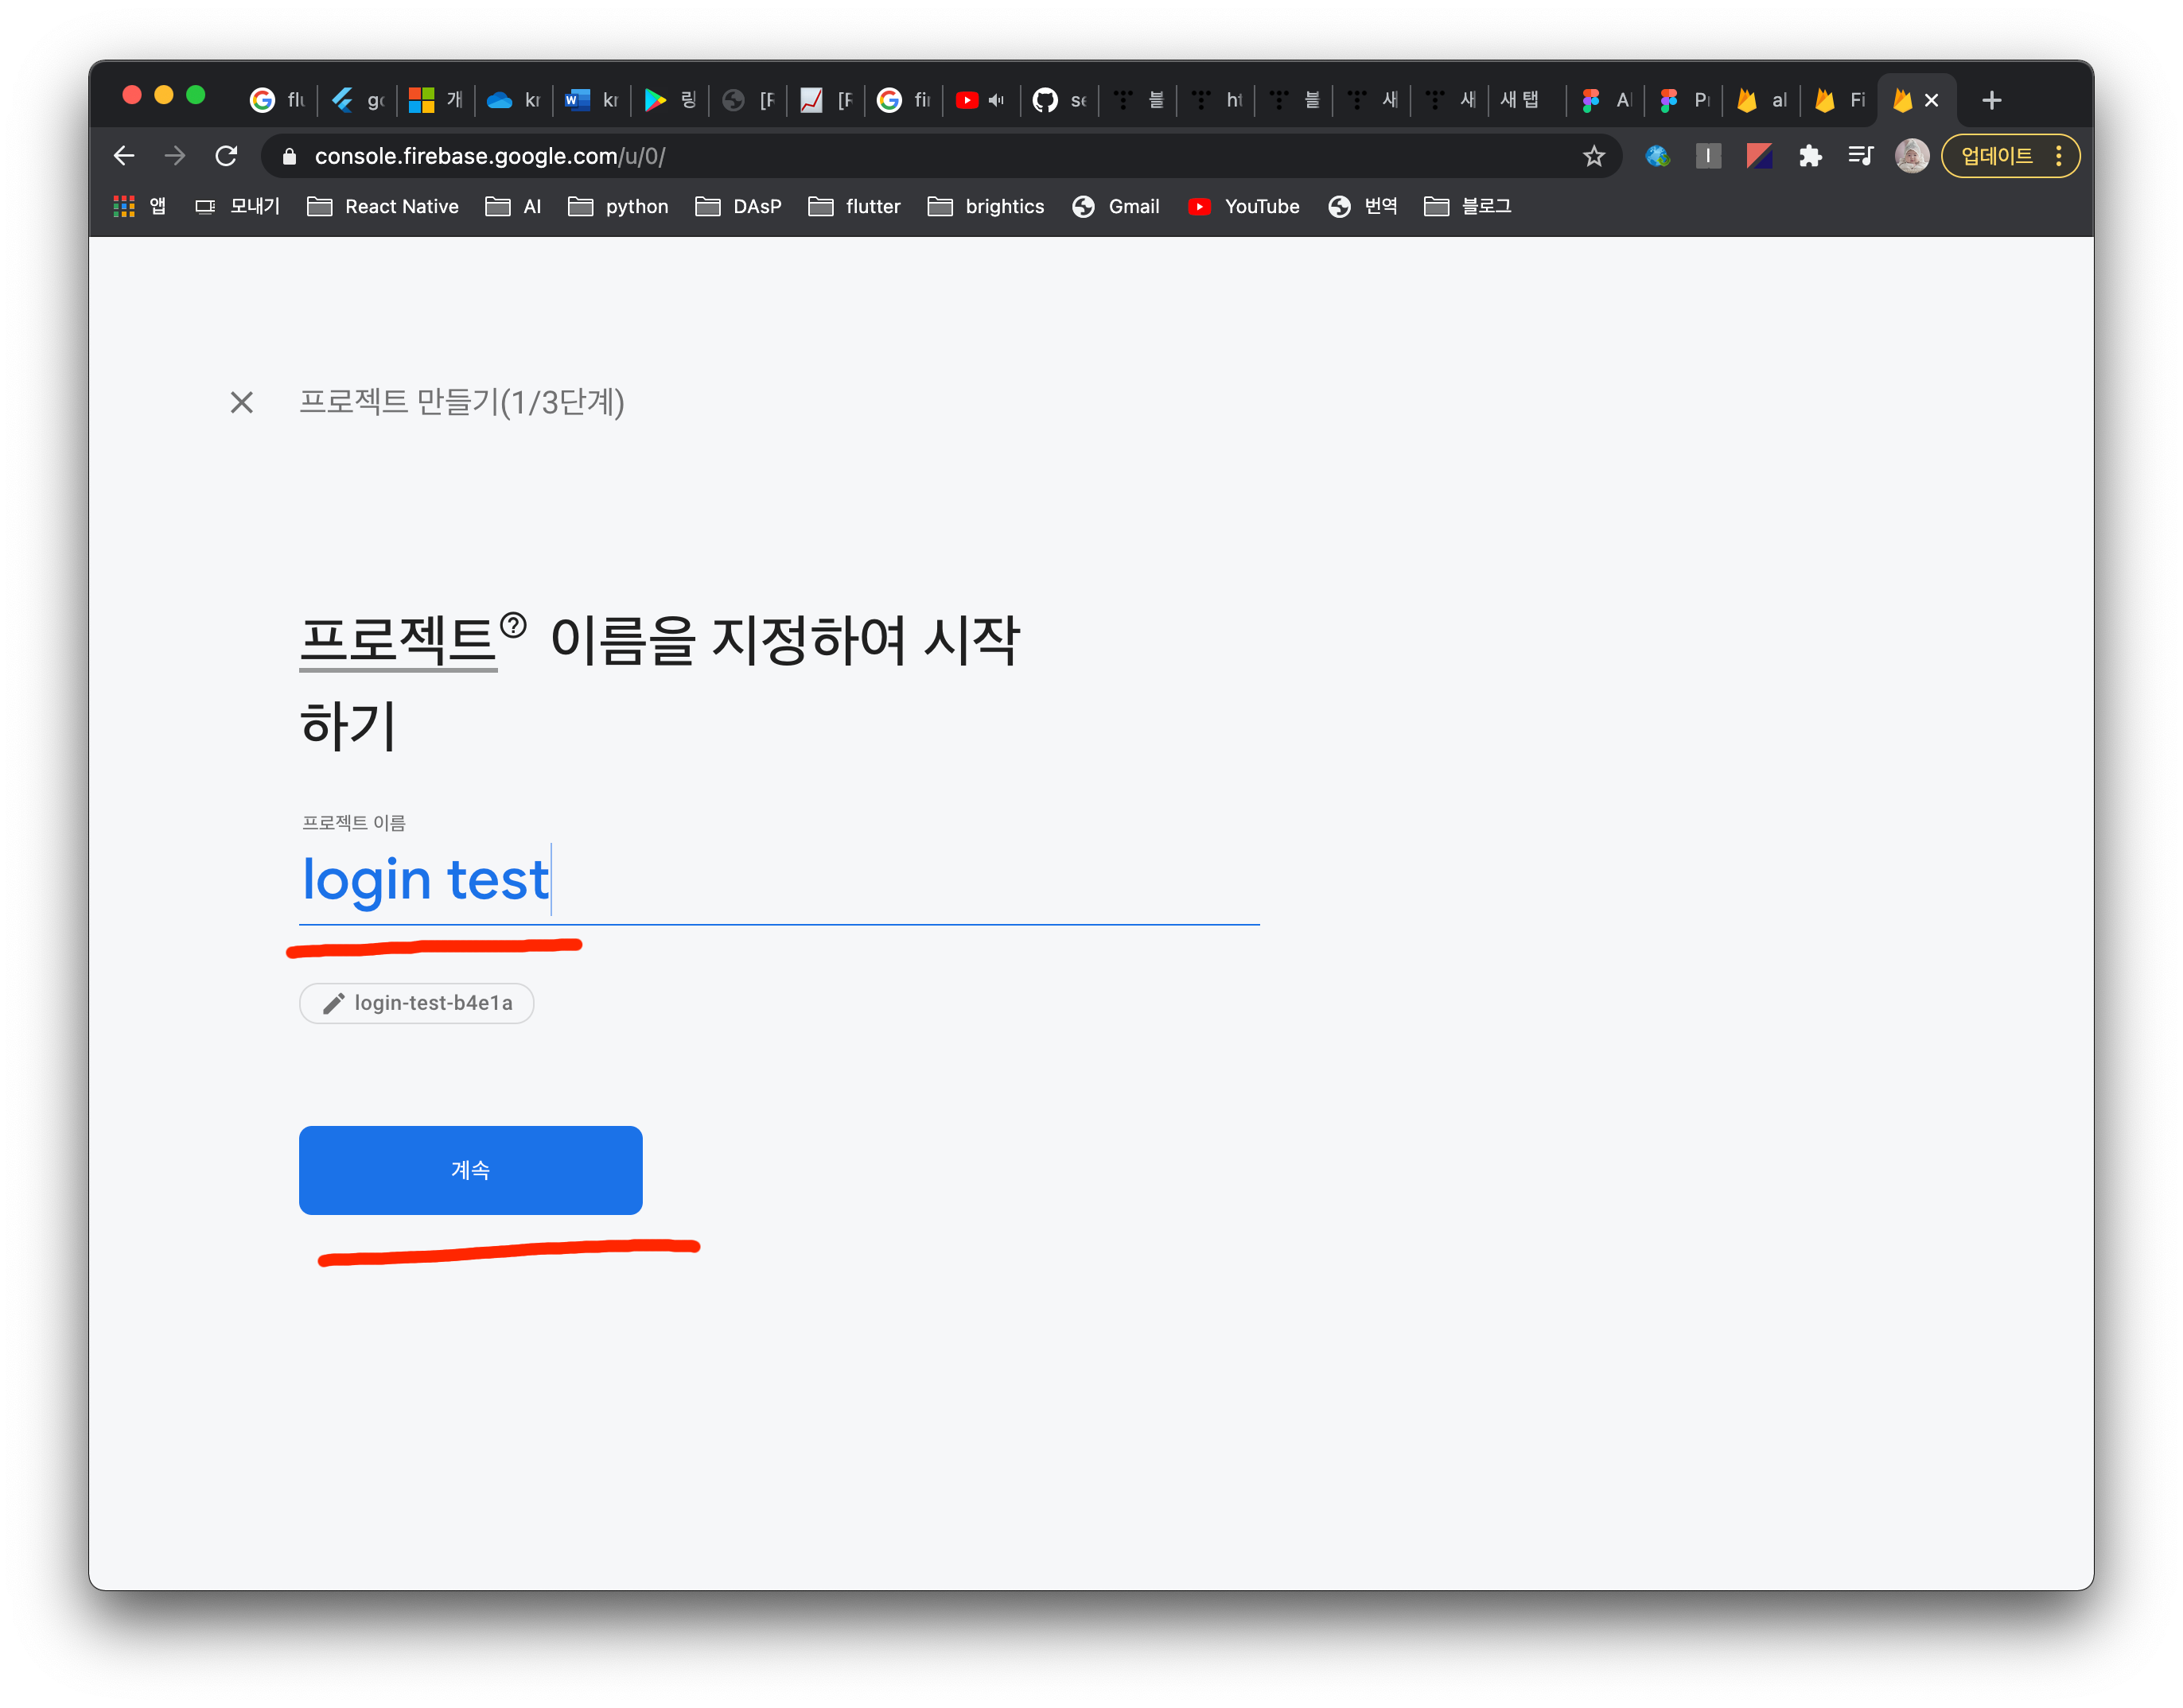This screenshot has height=1708, width=2183.
Task: Open the help icon next to 프로젝트
Action: point(513,625)
